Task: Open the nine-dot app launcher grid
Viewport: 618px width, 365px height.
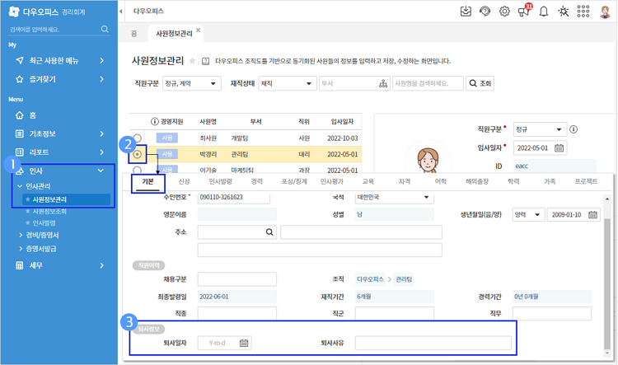Action: pyautogui.click(x=583, y=12)
